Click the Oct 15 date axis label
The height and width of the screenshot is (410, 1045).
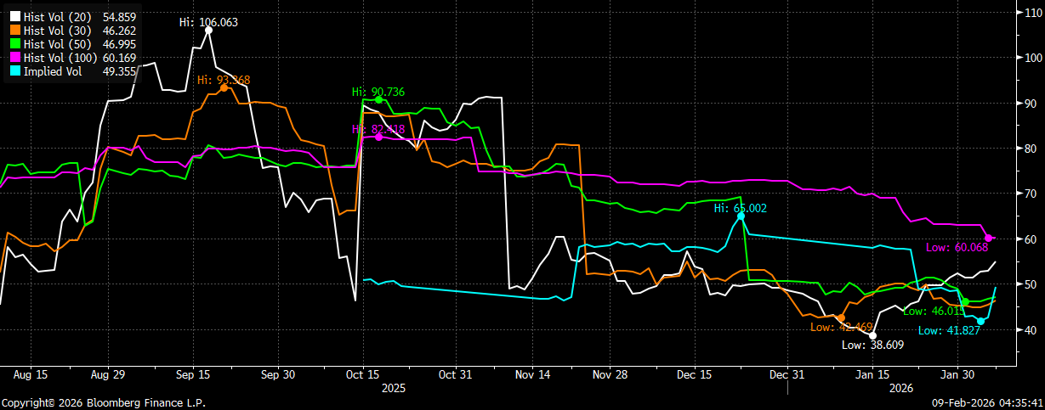363,373
